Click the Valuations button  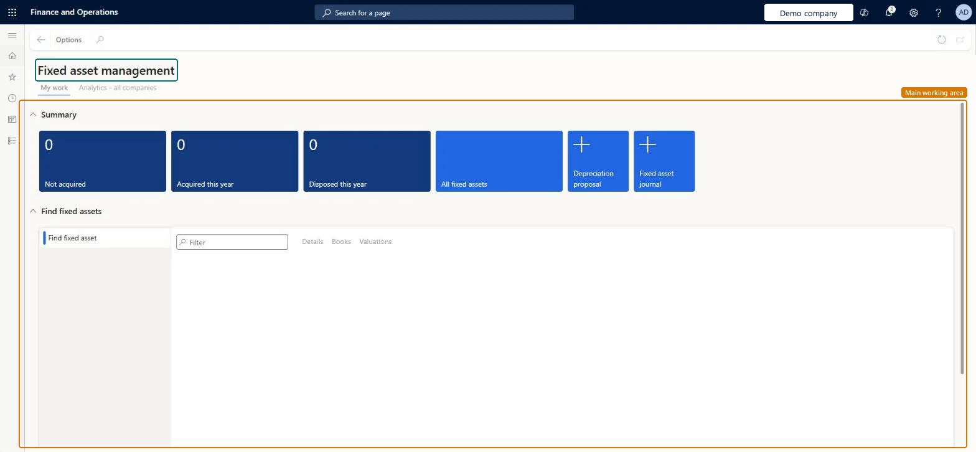(x=375, y=242)
